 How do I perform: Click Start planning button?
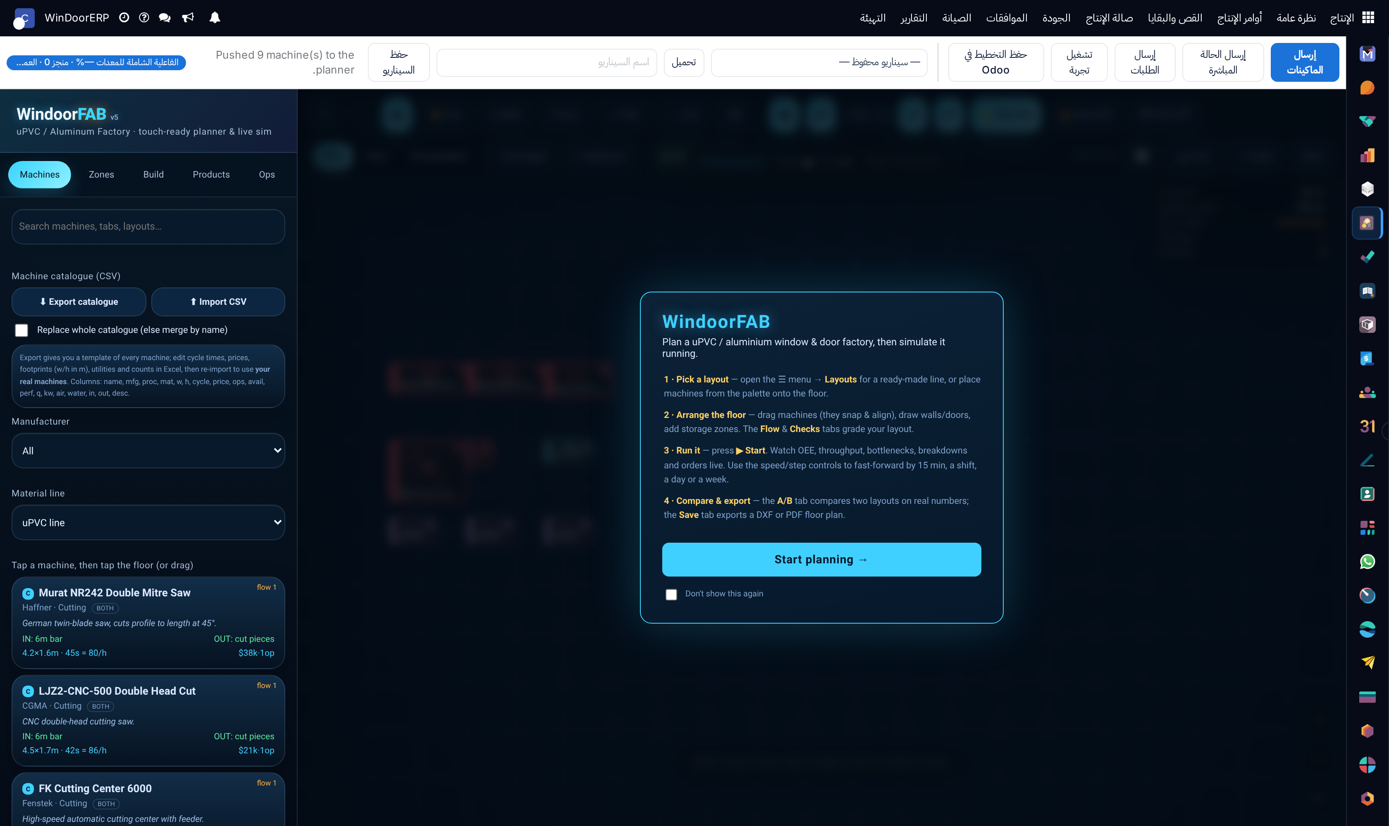(x=821, y=559)
